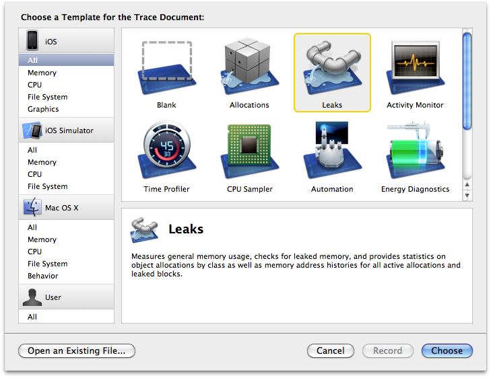Click the Cancel button
This screenshot has width=491, height=378.
point(331,351)
